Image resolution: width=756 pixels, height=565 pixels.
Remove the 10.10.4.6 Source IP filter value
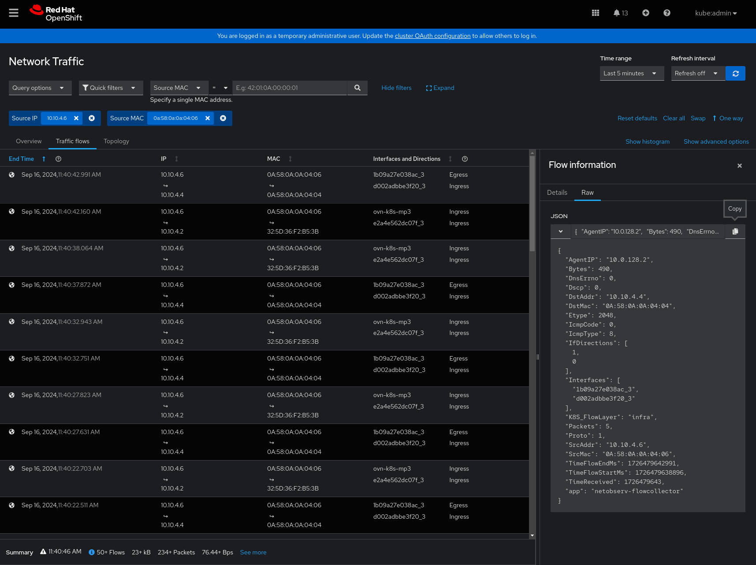pyautogui.click(x=76, y=119)
